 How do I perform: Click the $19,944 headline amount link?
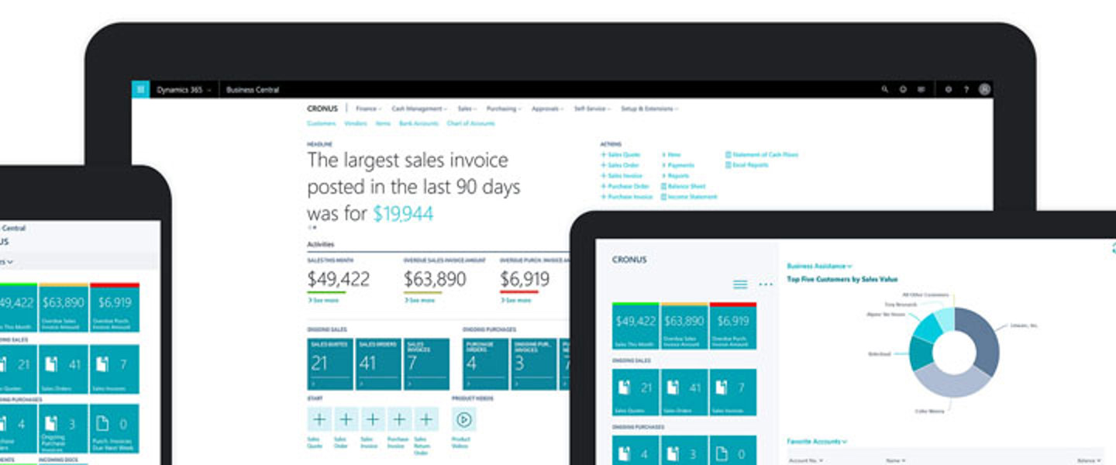(x=403, y=214)
